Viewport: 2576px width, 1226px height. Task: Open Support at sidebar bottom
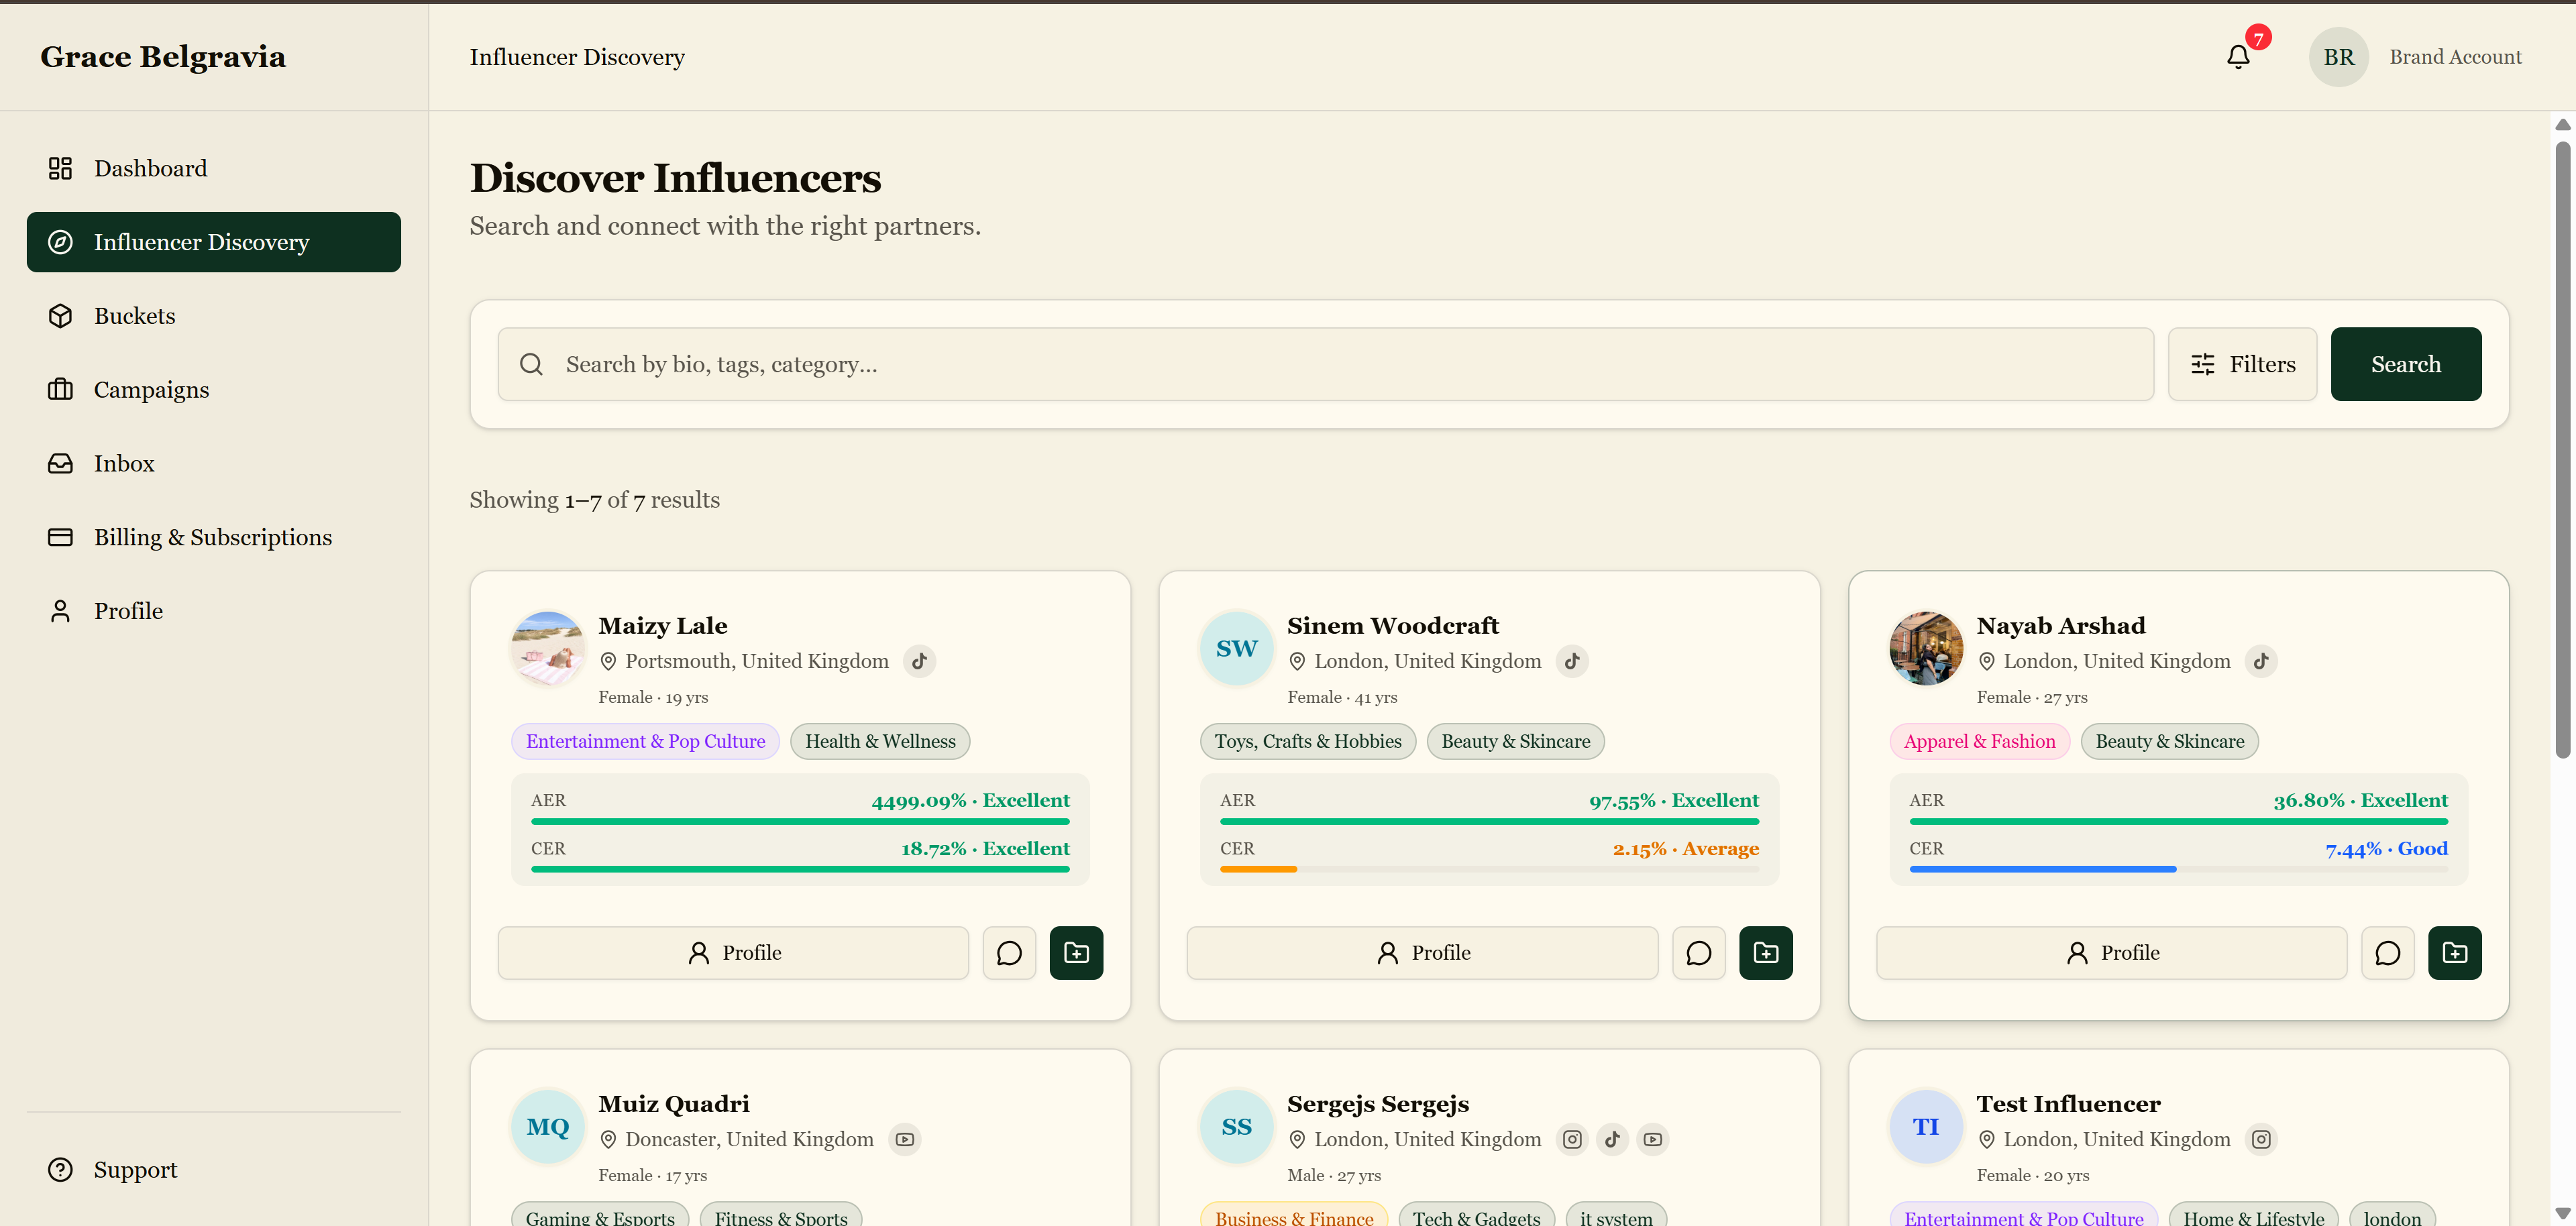(214, 1169)
